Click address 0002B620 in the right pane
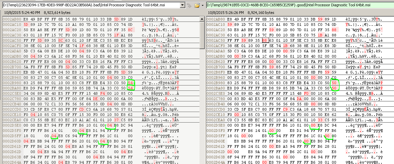Viewport: 394px width, 164px height. pyautogui.click(x=215, y=62)
